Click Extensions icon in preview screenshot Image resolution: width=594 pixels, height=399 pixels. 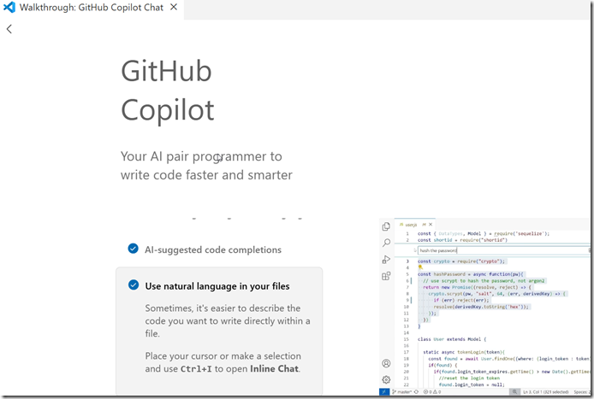(386, 276)
